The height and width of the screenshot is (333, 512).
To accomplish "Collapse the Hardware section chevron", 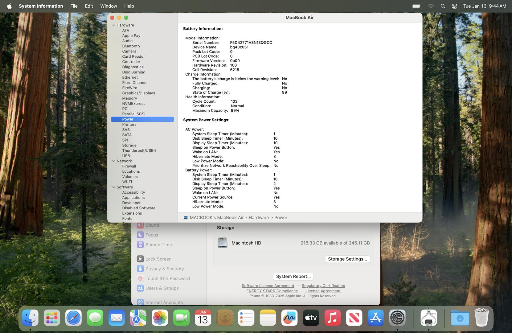I will [x=113, y=25].
